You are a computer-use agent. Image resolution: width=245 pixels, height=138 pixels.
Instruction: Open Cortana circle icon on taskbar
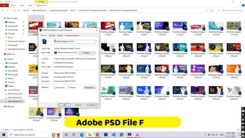tap(66, 135)
